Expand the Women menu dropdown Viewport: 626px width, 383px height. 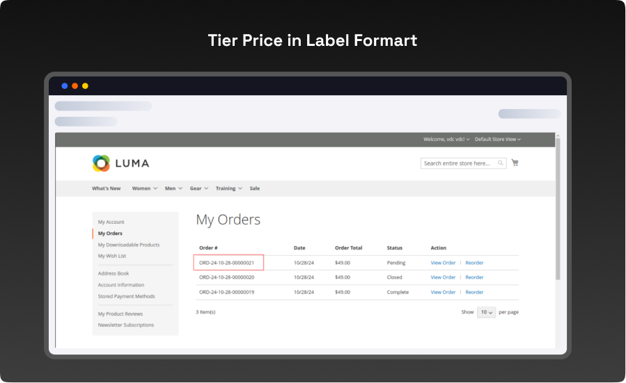[x=145, y=188]
